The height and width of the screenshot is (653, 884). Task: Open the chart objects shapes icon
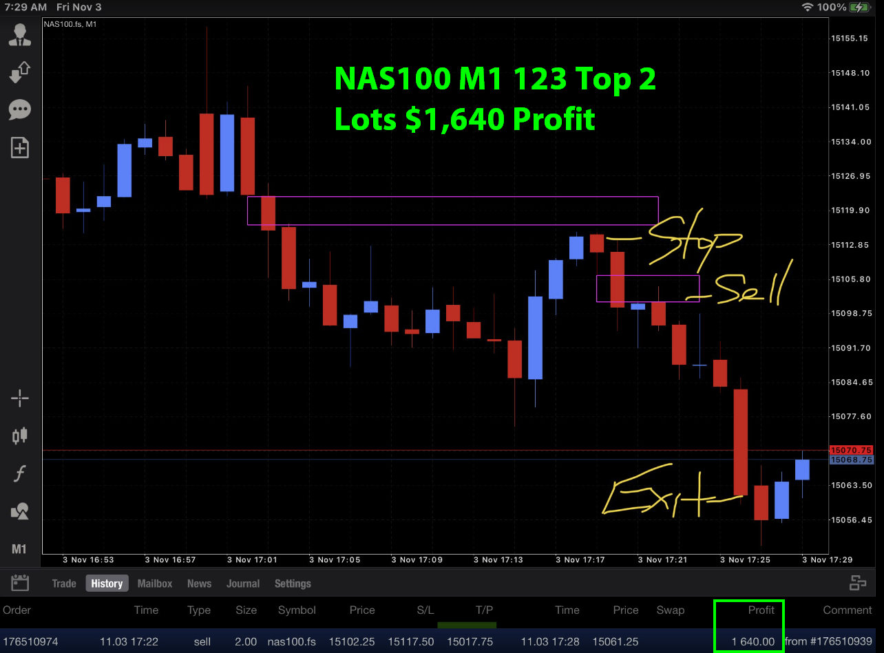19,511
